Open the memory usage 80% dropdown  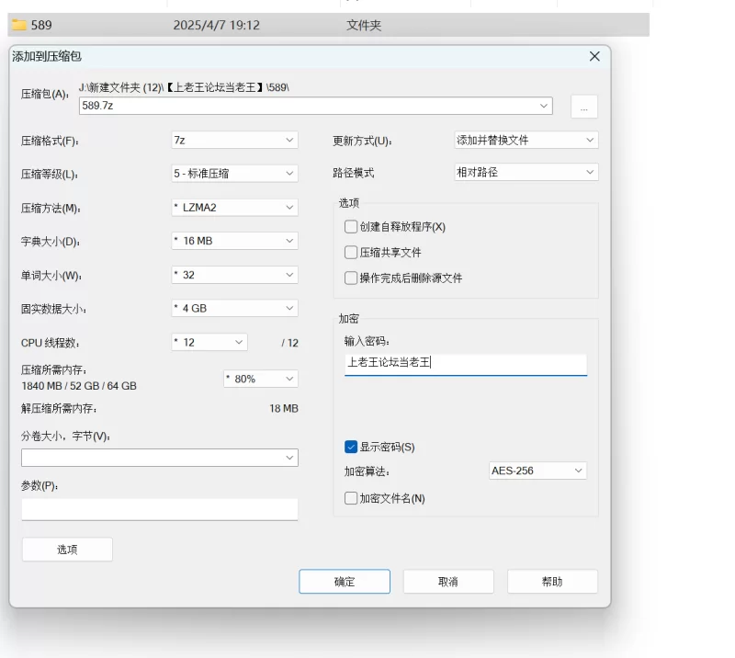tap(261, 379)
